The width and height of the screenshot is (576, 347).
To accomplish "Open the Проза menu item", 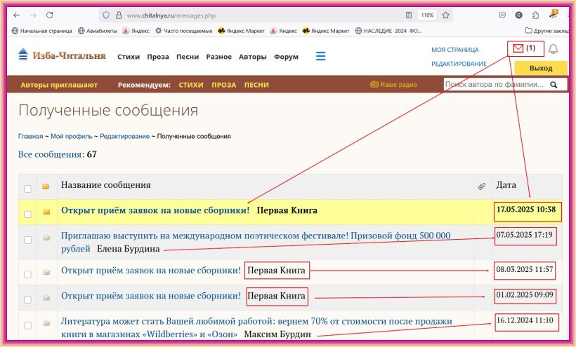I will click(158, 57).
